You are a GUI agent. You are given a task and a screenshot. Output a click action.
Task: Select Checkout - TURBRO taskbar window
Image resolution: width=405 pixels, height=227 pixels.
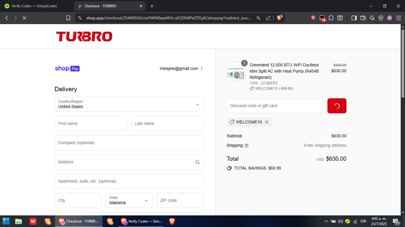pos(79,221)
